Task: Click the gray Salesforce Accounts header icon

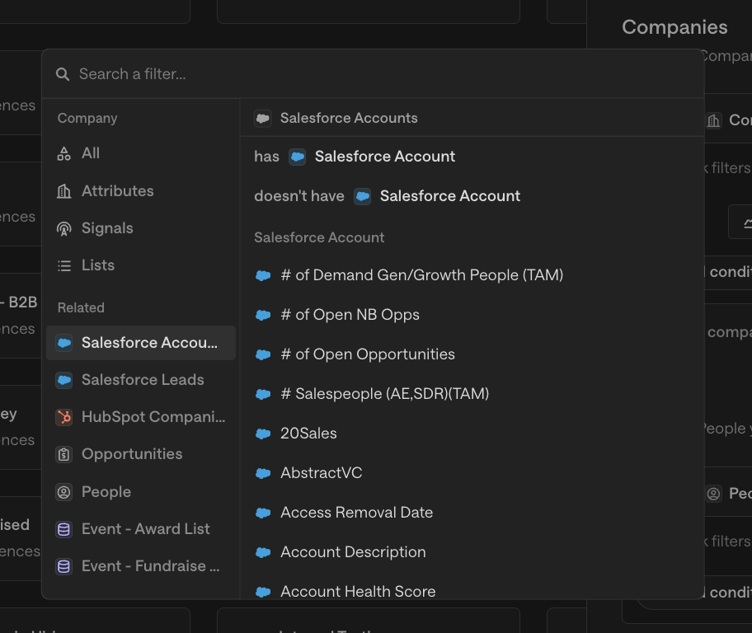Action: point(263,118)
